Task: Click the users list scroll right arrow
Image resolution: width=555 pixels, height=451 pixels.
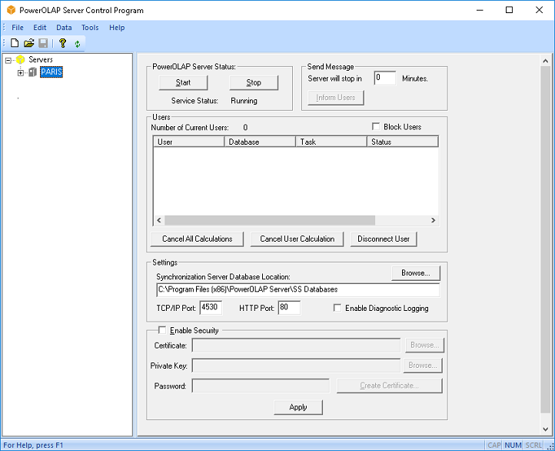Action: click(x=434, y=220)
